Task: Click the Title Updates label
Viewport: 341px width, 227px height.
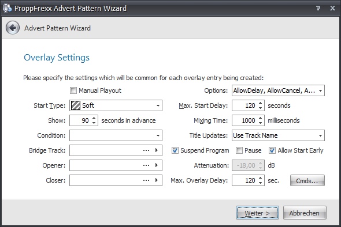Action: [x=208, y=135]
